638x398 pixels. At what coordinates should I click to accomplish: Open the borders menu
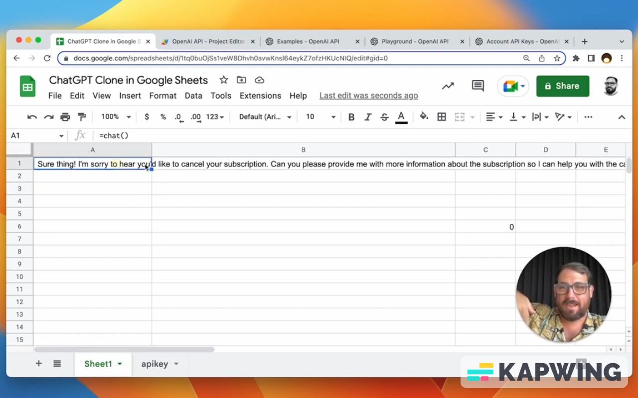coord(442,117)
